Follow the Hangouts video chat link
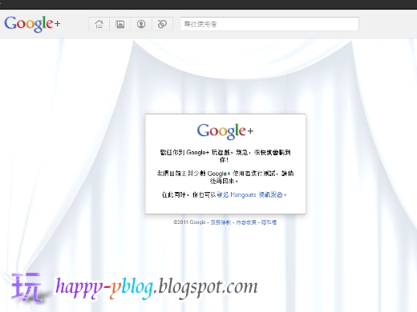Image resolution: width=417 pixels, height=312 pixels. coord(251,194)
